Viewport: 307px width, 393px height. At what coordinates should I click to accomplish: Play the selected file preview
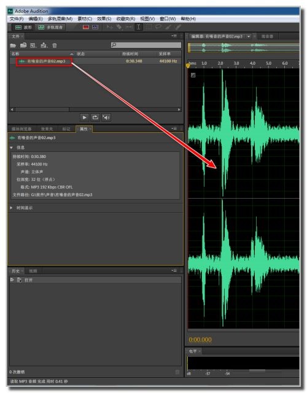point(85,117)
